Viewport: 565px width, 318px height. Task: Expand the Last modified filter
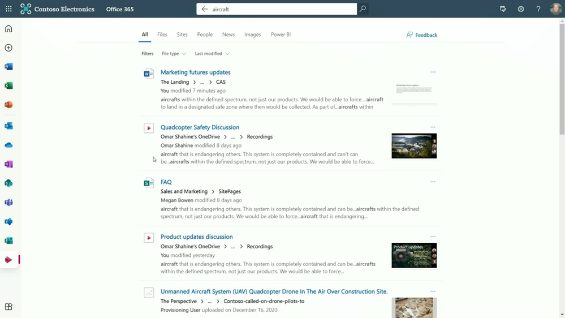coord(212,54)
